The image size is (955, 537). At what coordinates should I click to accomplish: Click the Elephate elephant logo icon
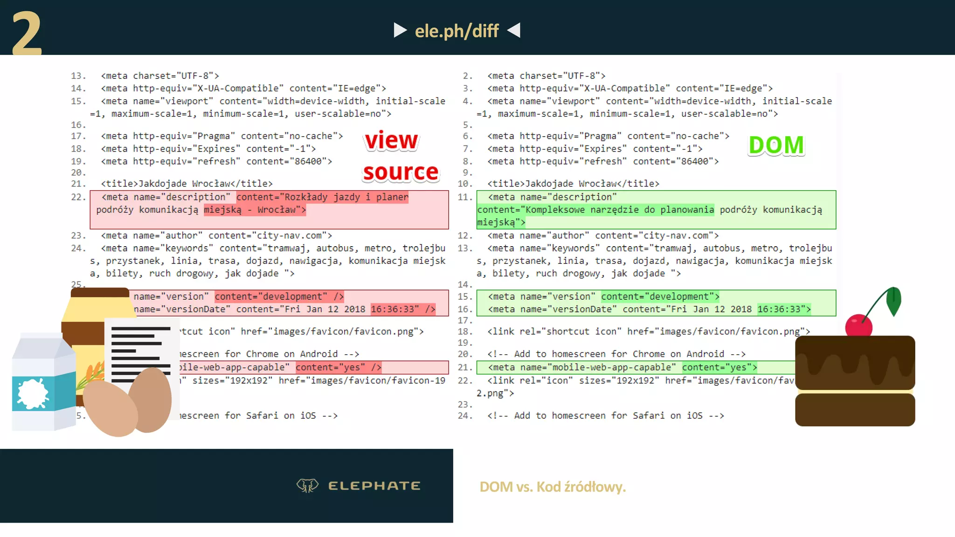307,485
